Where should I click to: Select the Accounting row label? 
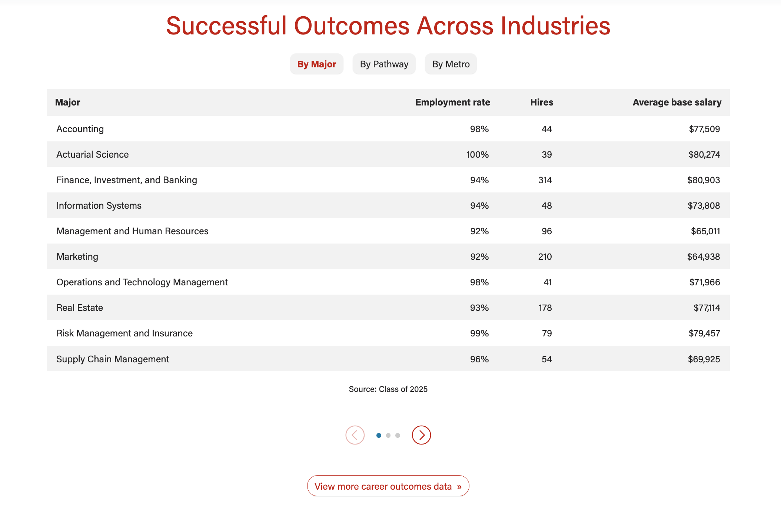80,129
